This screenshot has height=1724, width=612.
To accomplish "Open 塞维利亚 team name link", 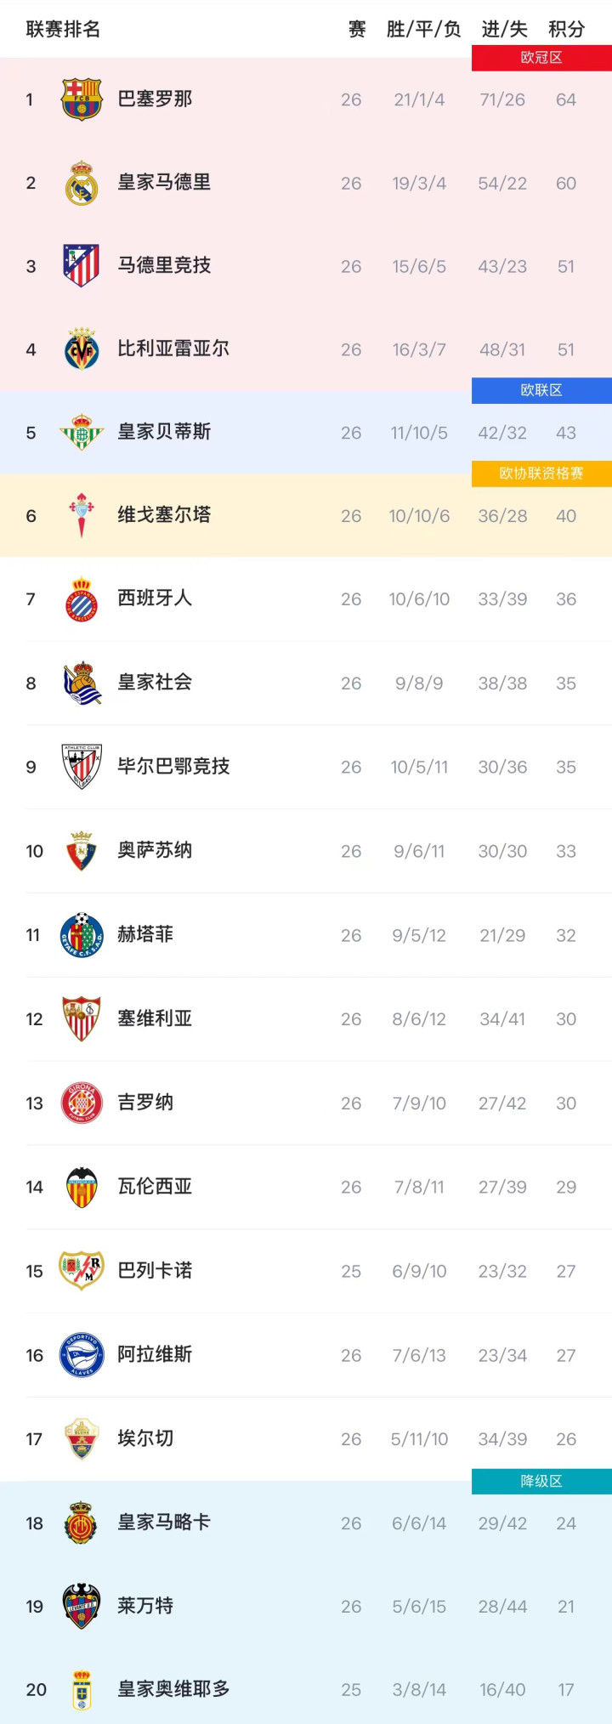I will pos(155,1018).
